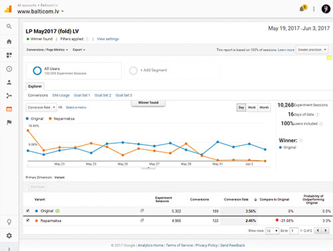
Task: Open Admin gear icon in sidebar
Action: [9, 236]
